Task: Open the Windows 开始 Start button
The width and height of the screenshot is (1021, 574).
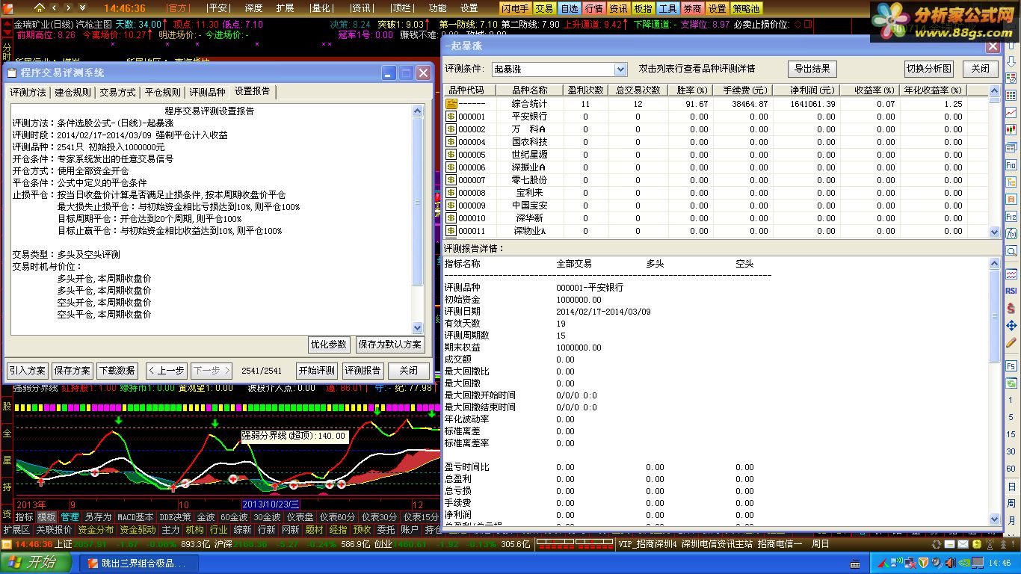Action: [x=36, y=563]
